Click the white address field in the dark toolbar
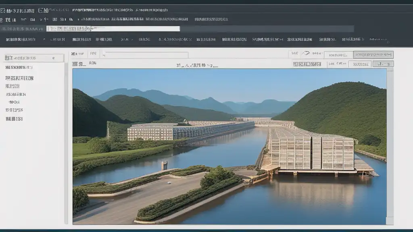 tap(113, 29)
